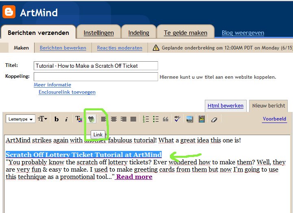Click into the Koppeling input field
The width and height of the screenshot is (293, 213).
(x=96, y=77)
